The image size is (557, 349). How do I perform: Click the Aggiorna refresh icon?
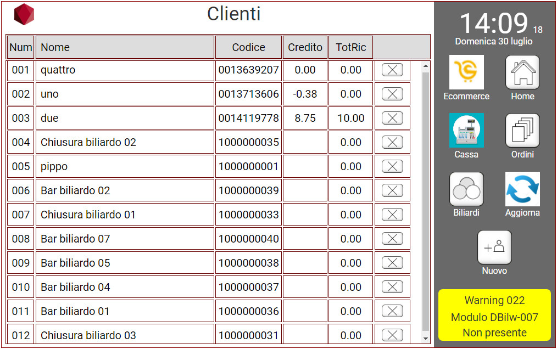[x=522, y=189]
